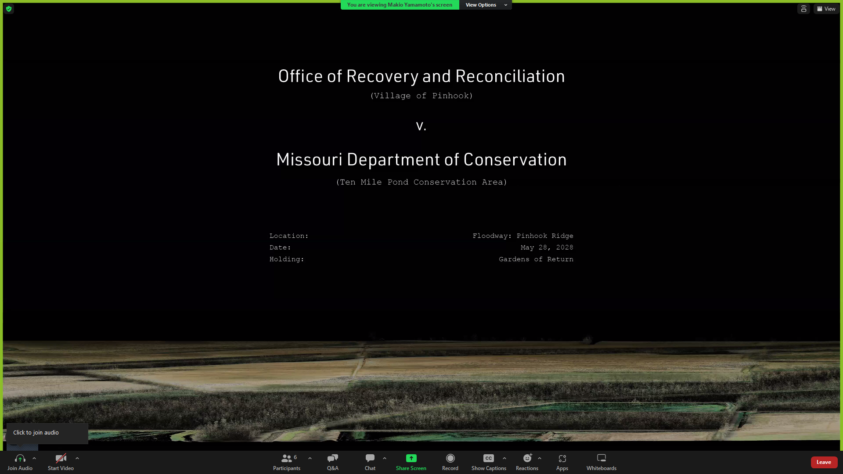Click the '(Village of Pinhook)' subtitle

(x=421, y=96)
